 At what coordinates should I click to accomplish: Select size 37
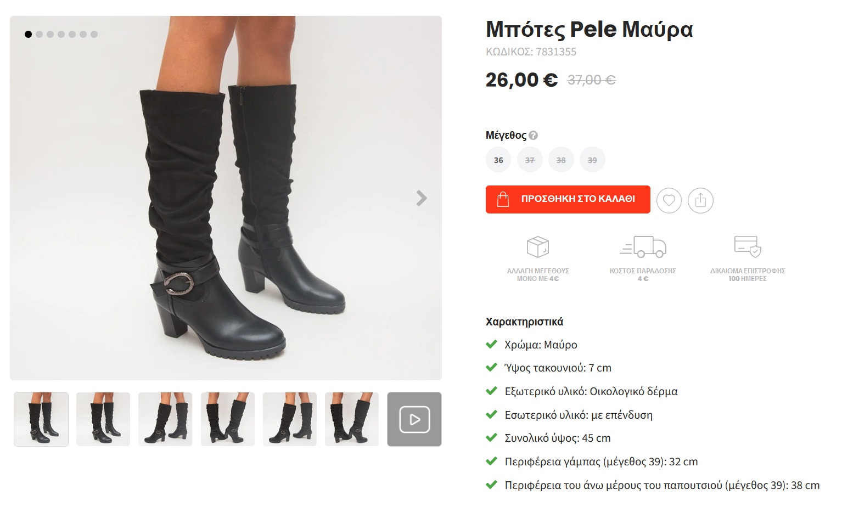coord(530,160)
